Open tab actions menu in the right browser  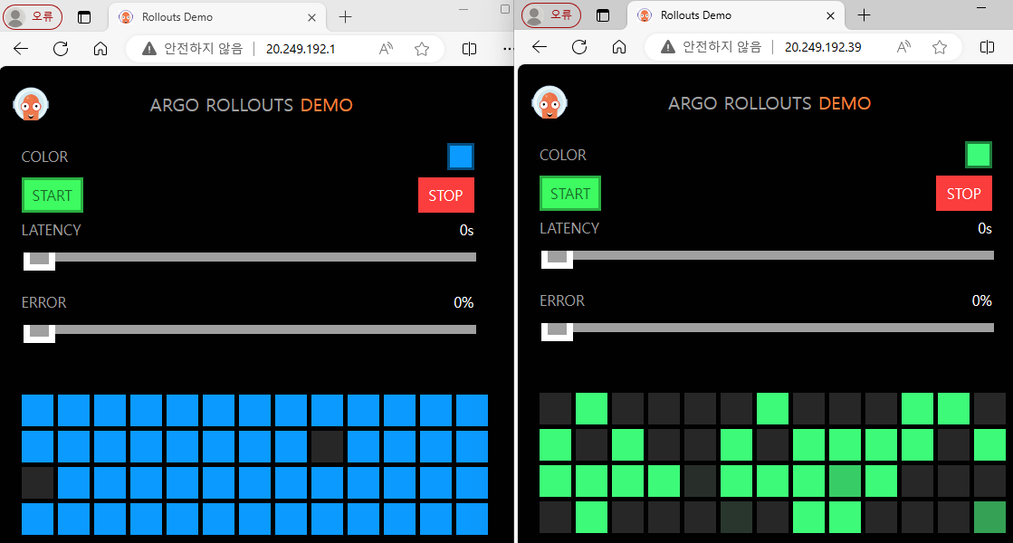pos(603,15)
